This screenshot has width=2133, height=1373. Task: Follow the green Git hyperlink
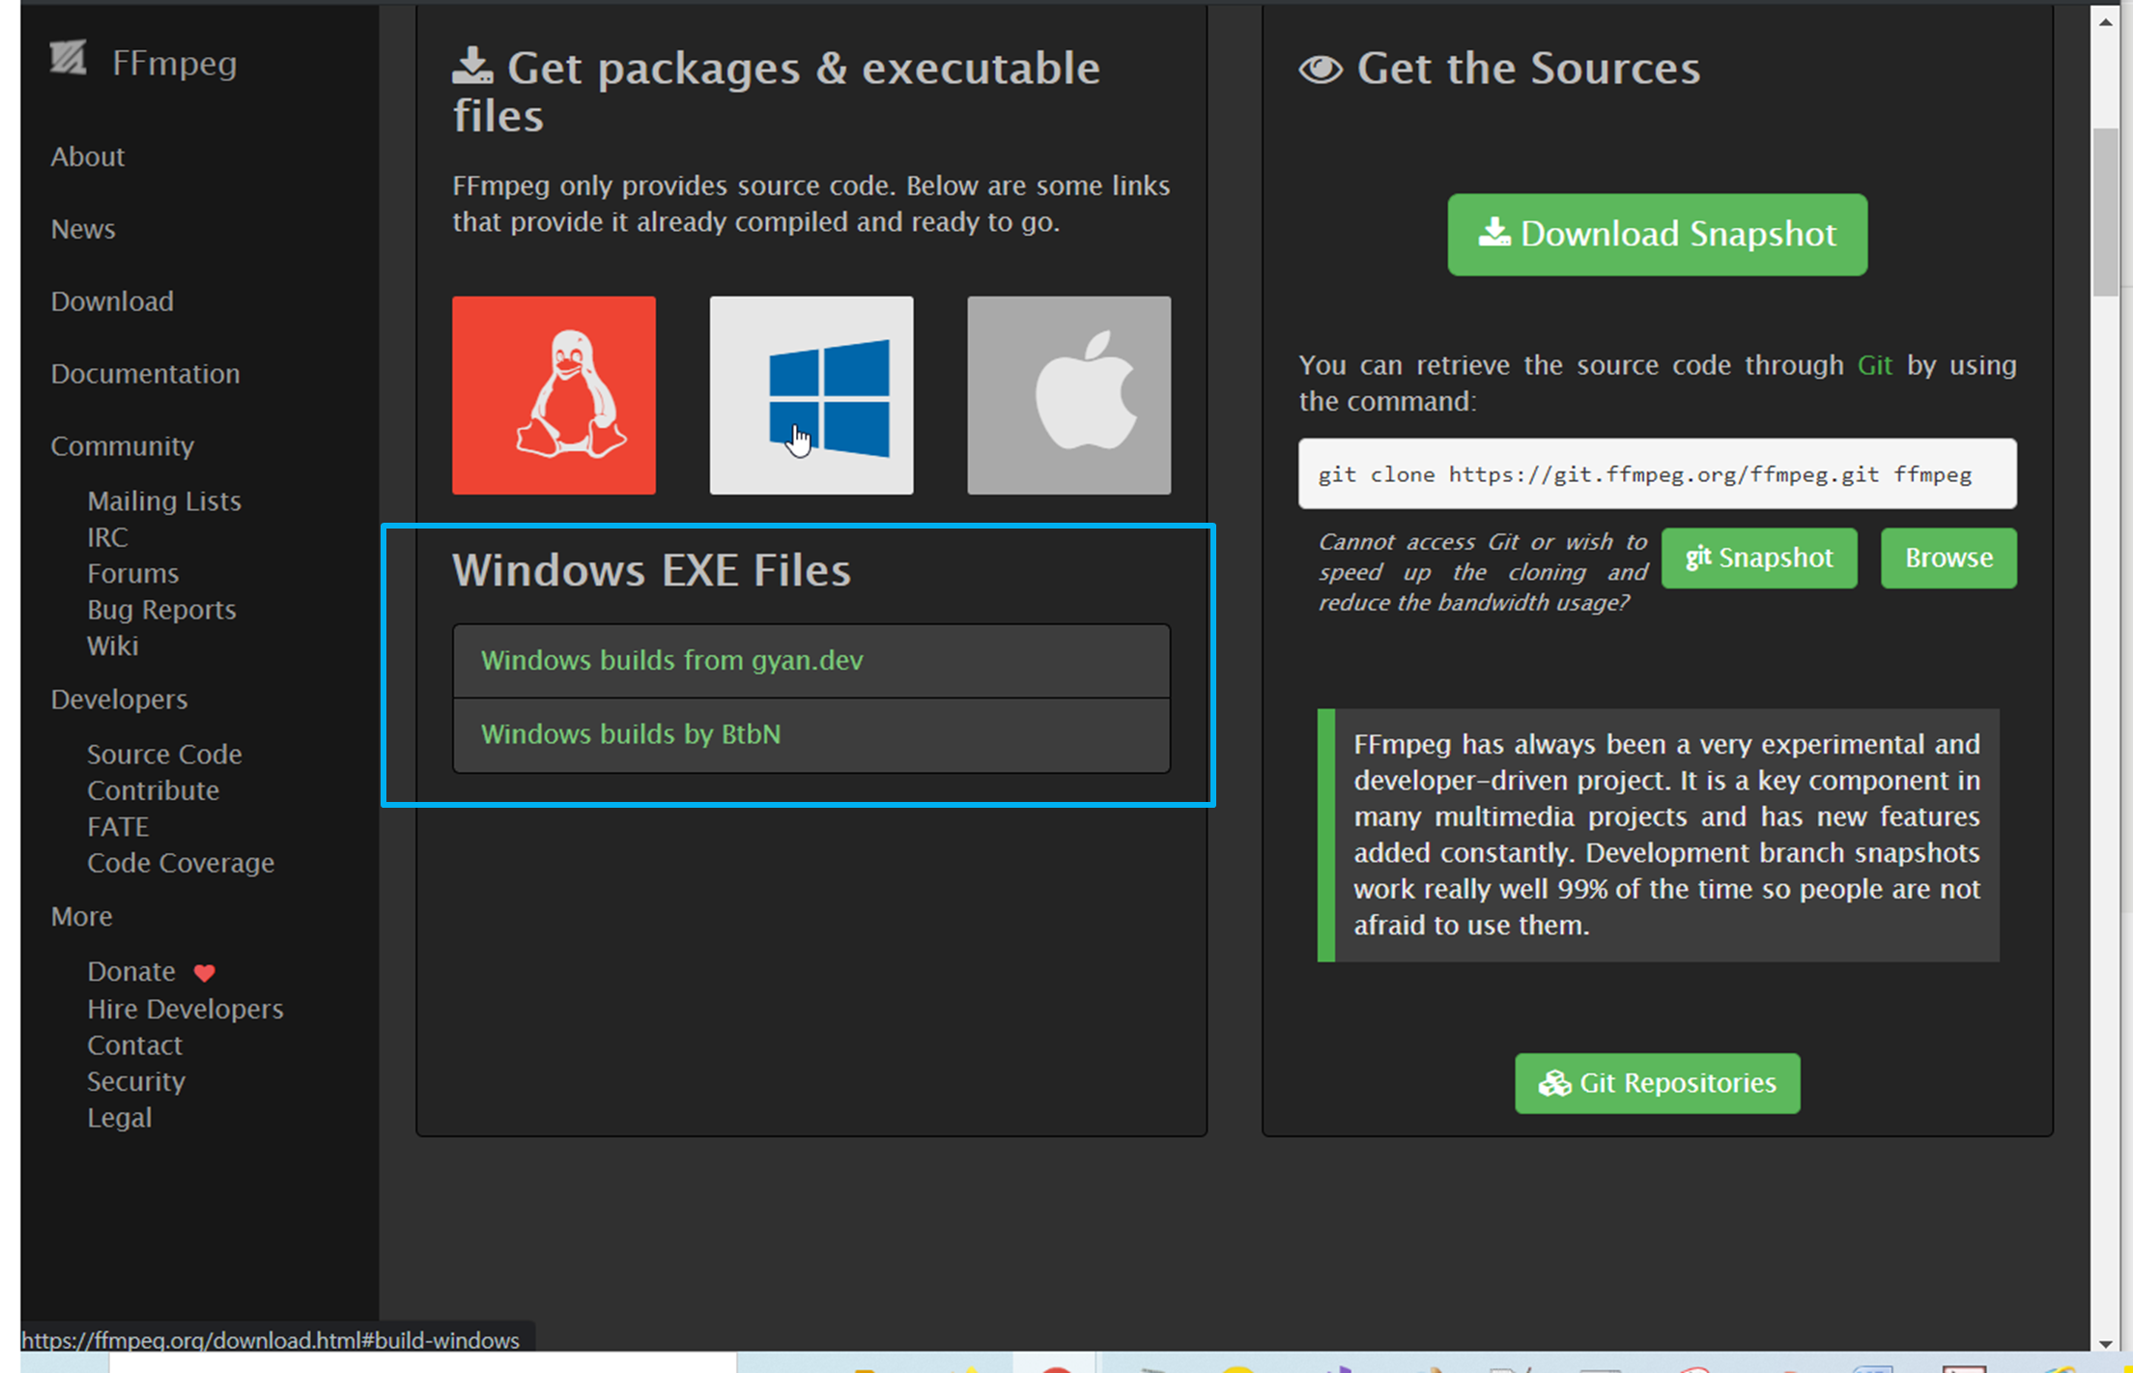coord(1874,365)
